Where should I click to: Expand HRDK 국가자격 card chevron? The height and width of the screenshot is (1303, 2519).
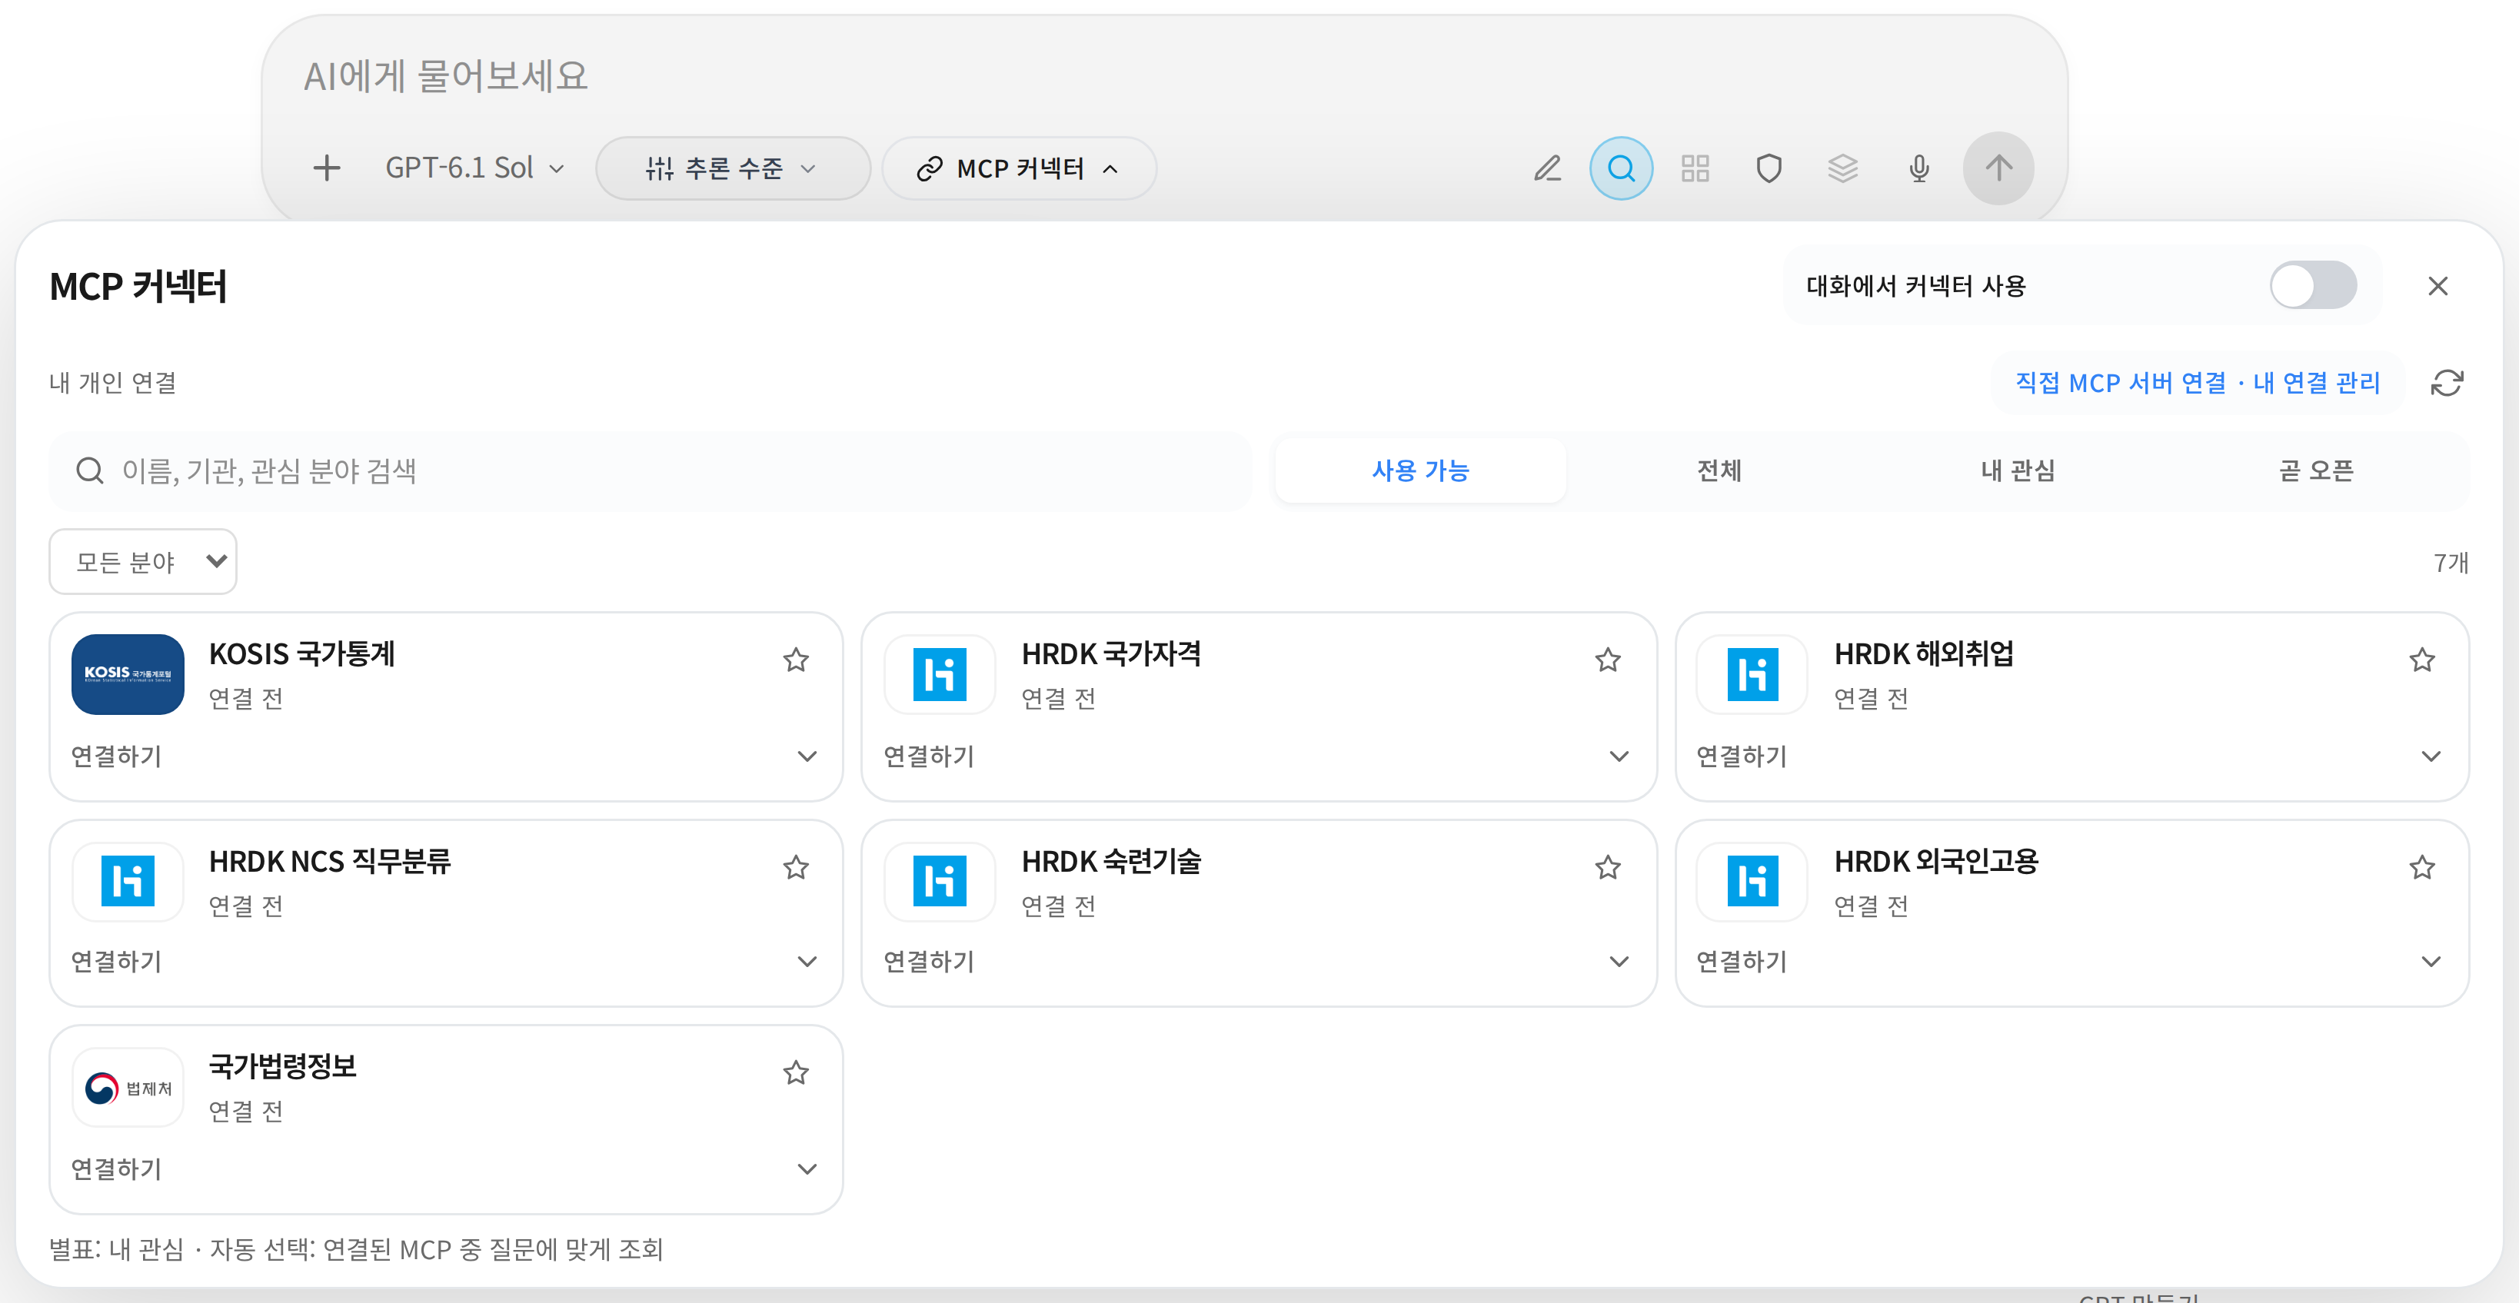pos(1619,756)
